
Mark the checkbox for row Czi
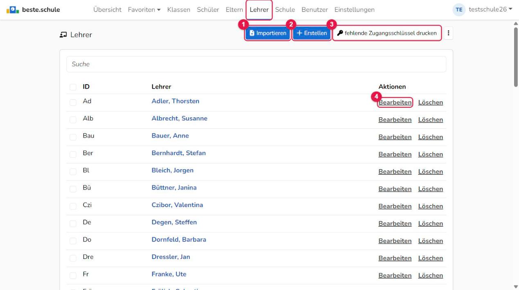click(73, 206)
